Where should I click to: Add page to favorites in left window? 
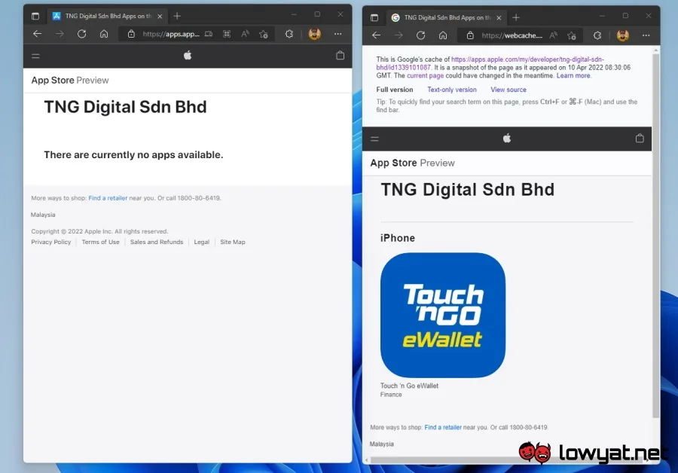[264, 34]
